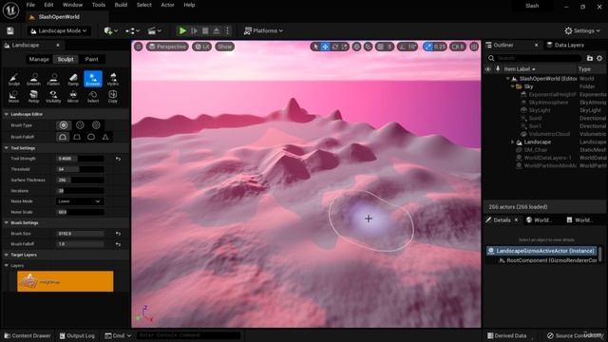Select the Ramp tool

click(x=73, y=79)
